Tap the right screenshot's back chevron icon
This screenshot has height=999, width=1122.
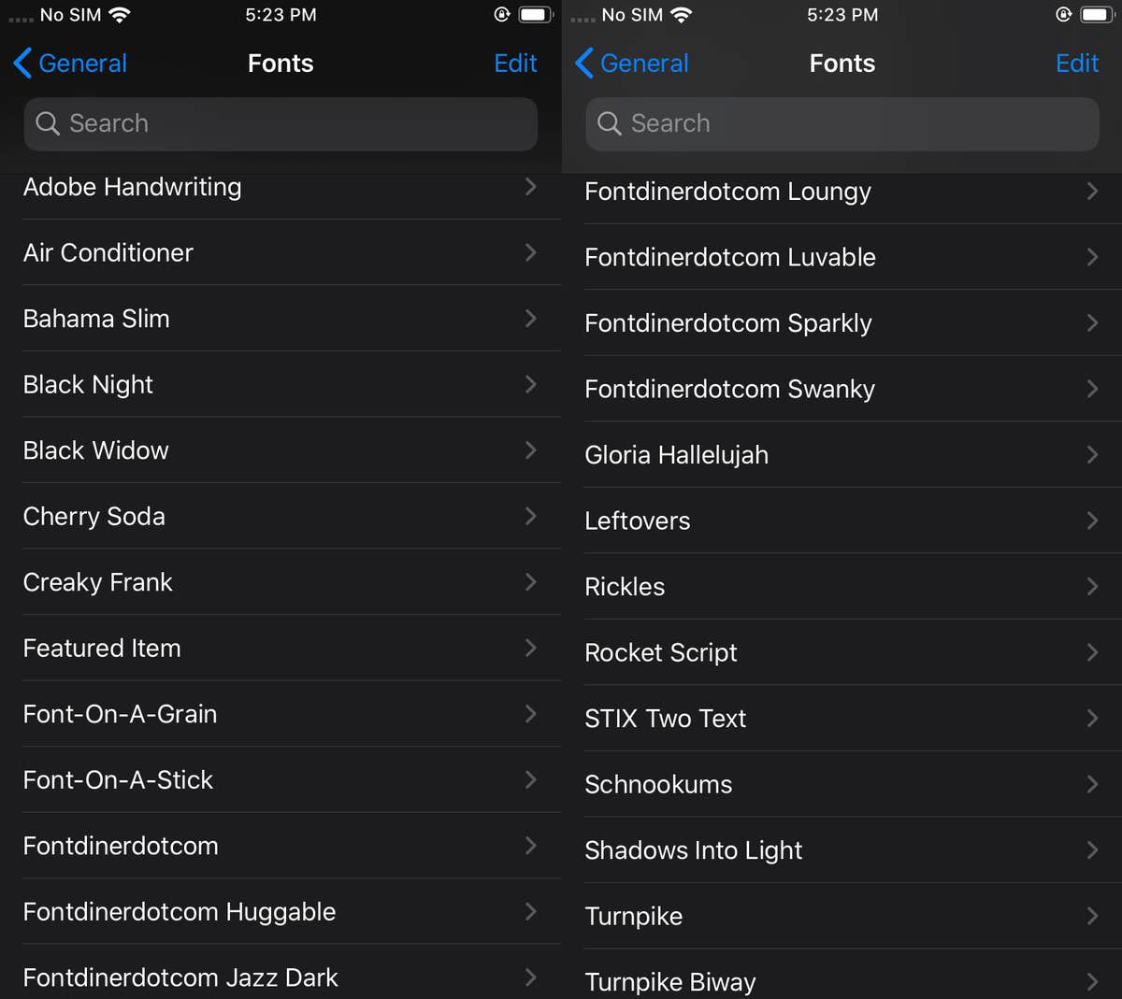(583, 63)
